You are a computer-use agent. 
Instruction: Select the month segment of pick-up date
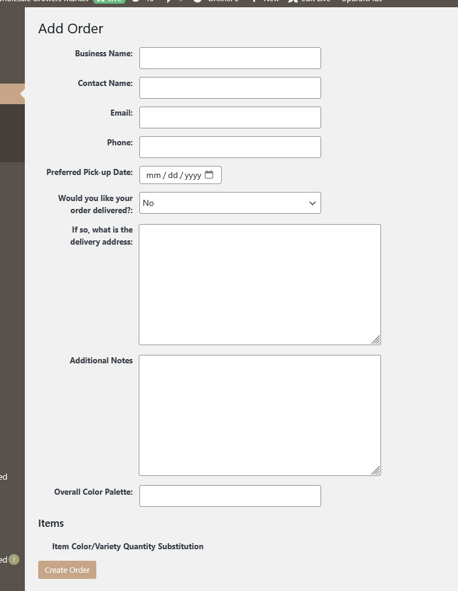click(x=154, y=176)
